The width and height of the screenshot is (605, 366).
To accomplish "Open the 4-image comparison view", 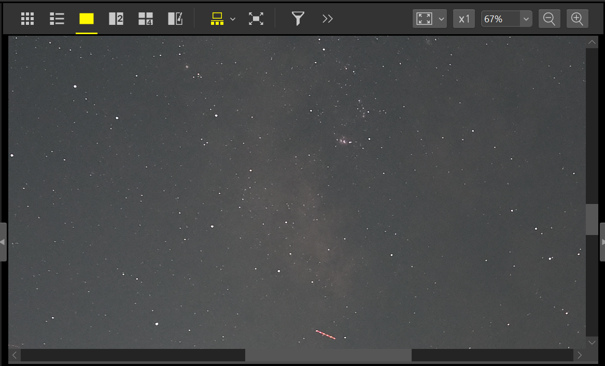I will [x=146, y=19].
